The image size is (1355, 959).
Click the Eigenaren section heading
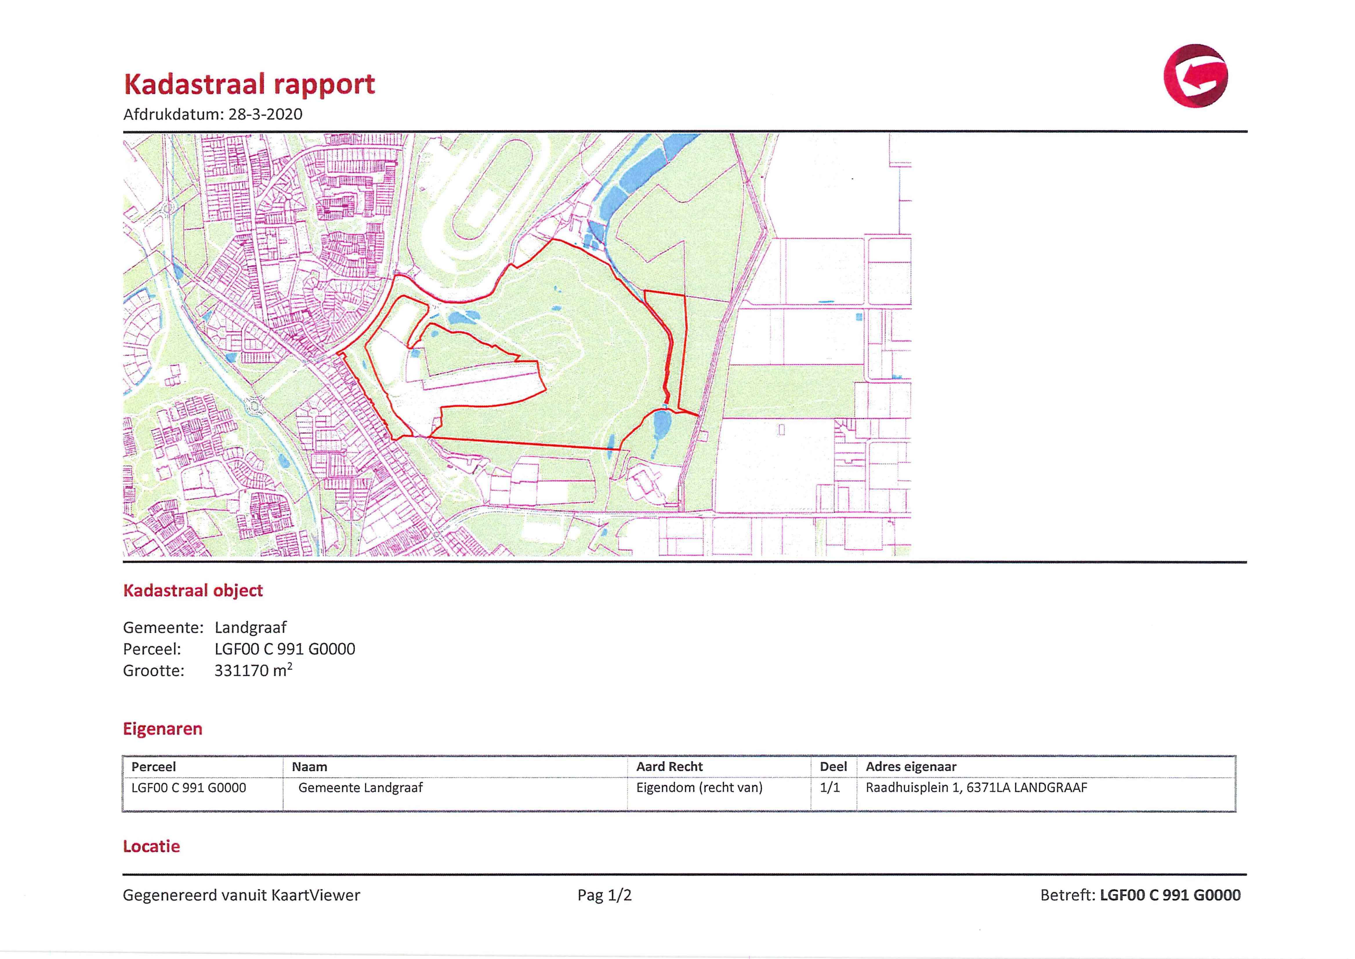pyautogui.click(x=163, y=729)
